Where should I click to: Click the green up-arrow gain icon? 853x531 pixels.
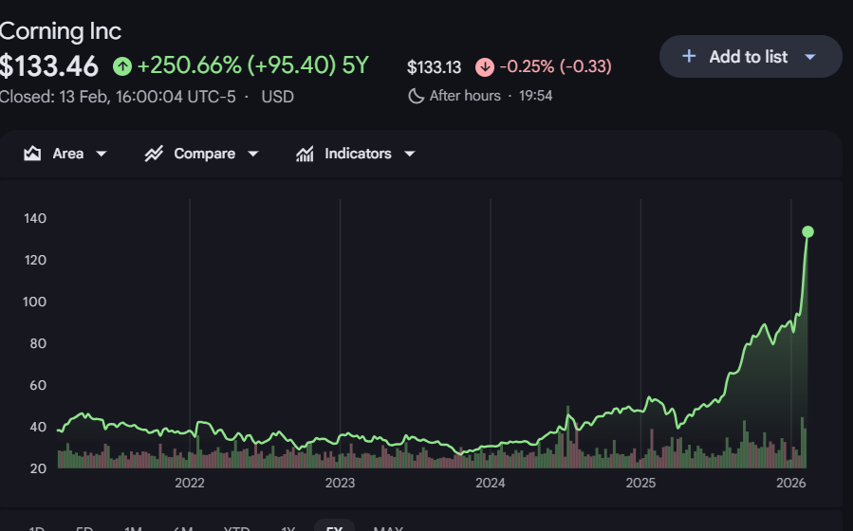pyautogui.click(x=121, y=66)
